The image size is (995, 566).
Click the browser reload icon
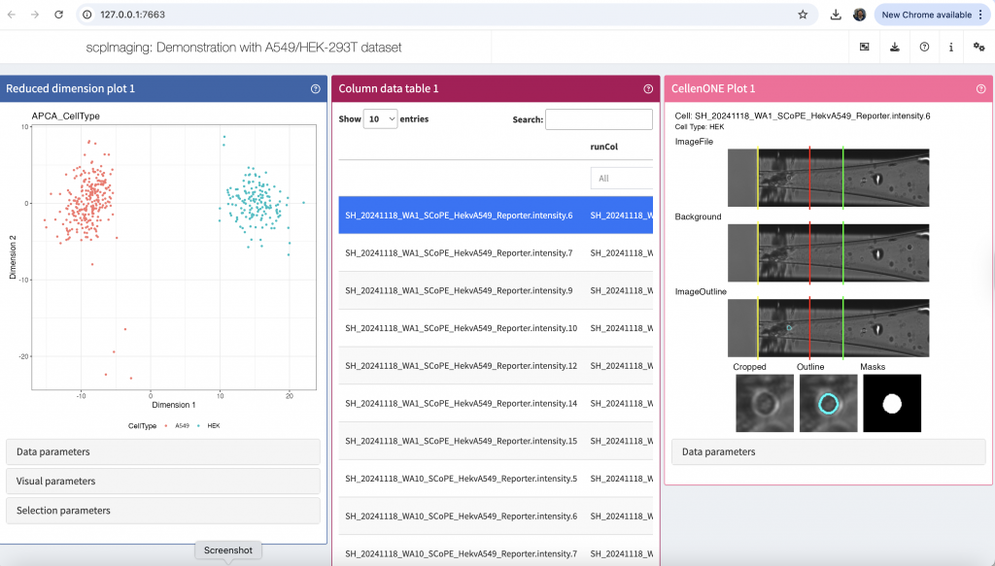tap(60, 15)
